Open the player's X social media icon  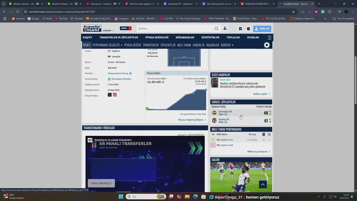pyautogui.click(x=110, y=95)
